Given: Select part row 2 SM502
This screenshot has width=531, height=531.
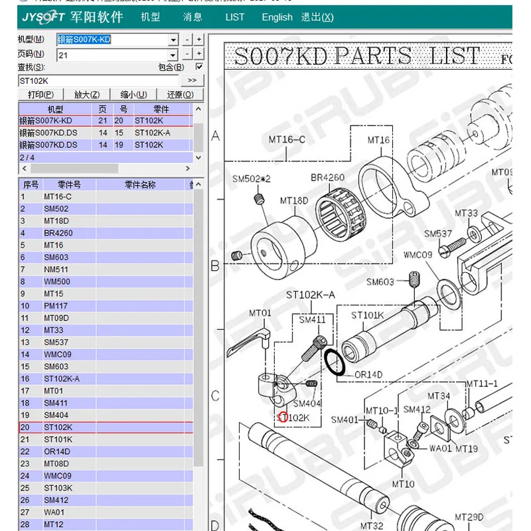Looking at the screenshot, I should click(x=106, y=209).
